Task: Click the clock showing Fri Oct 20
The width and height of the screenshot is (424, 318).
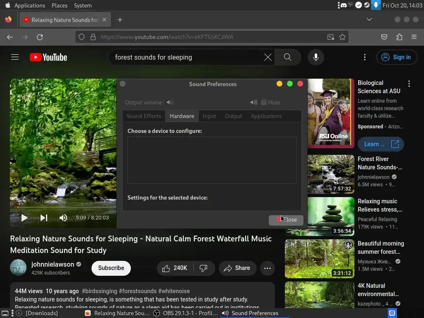Action: [x=402, y=5]
